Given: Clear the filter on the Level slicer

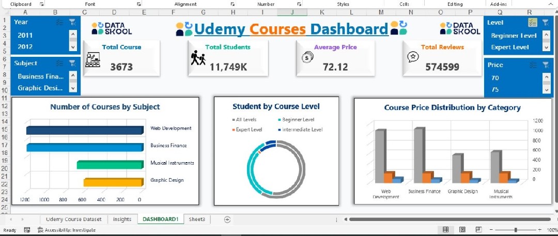Looking at the screenshot, I should pos(546,22).
